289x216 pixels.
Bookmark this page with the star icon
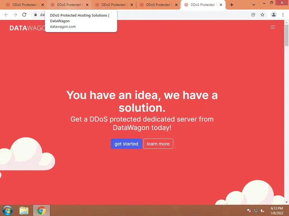coord(262,15)
